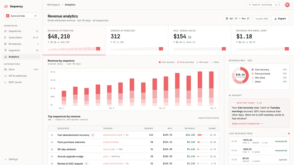Open the Store integration
294x165 pixels.
(21, 69)
